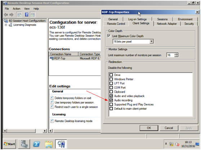This screenshot has height=150, width=201.
Task: Switch to the Security tab
Action: tap(189, 23)
